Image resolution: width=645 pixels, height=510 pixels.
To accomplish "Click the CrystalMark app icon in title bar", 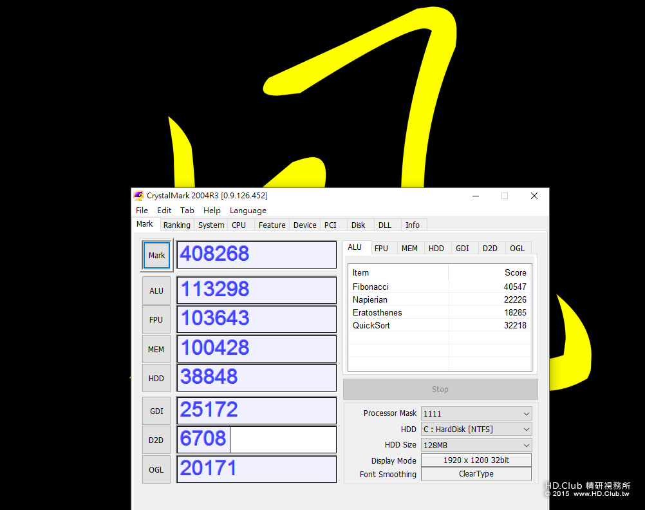I will pyautogui.click(x=138, y=196).
